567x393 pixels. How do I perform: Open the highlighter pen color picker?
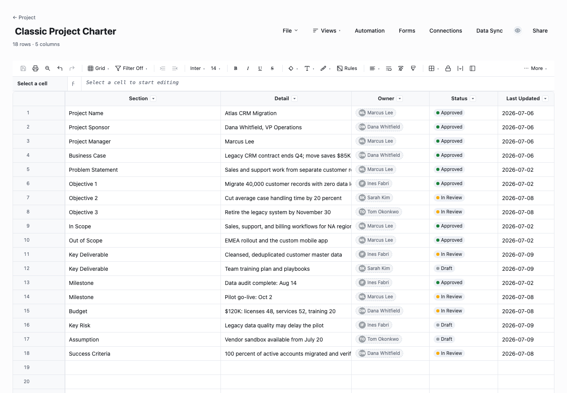325,68
